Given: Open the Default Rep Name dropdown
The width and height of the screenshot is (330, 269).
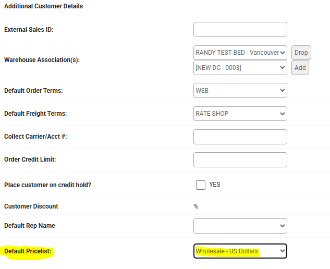Looking at the screenshot, I should pyautogui.click(x=240, y=226).
